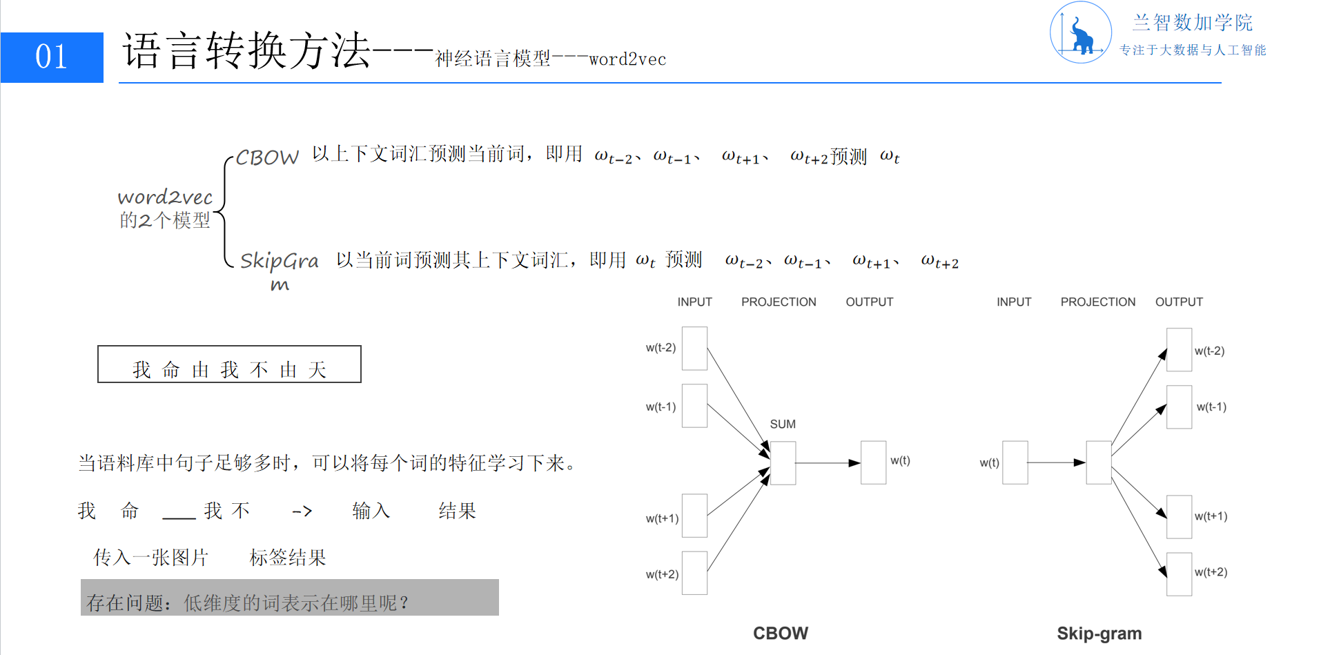Click the INPUT label in the CBOW diagram

(x=694, y=302)
